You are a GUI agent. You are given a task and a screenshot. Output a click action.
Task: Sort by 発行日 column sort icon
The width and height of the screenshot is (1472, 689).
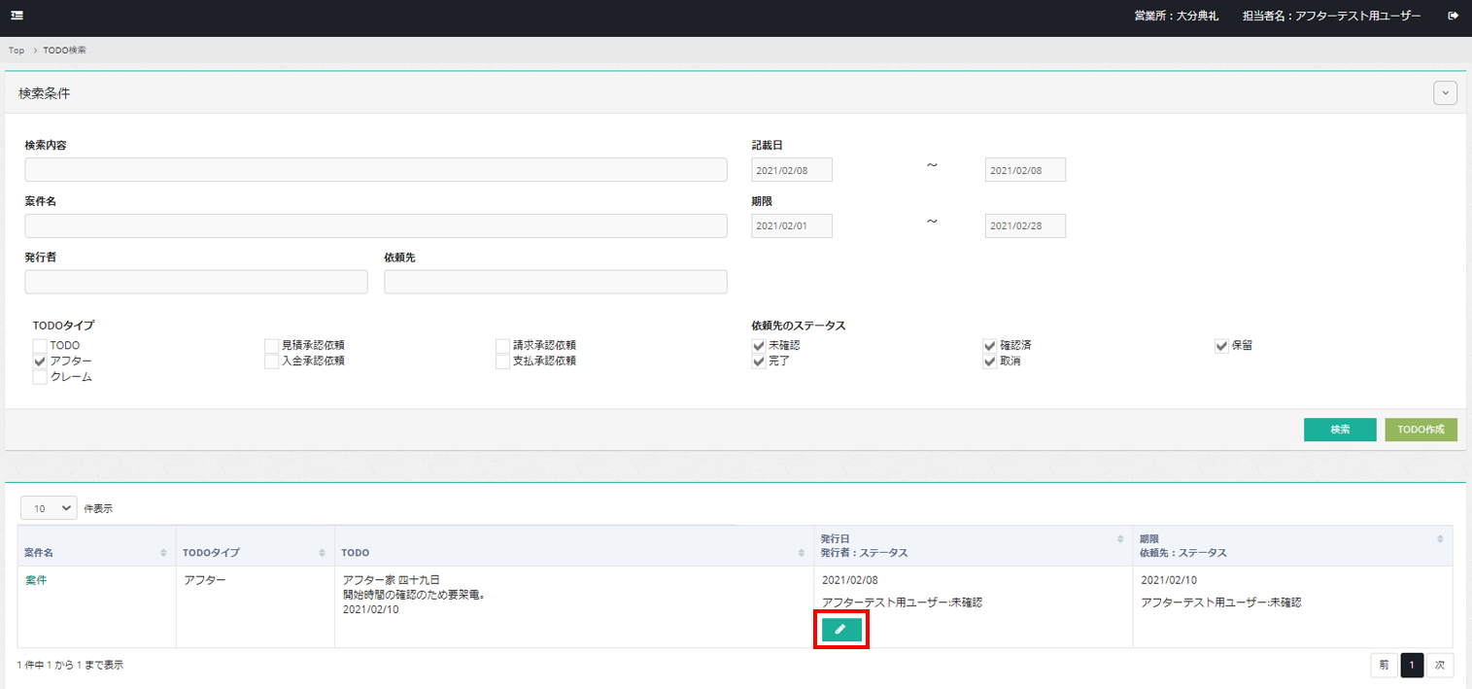pos(1120,538)
